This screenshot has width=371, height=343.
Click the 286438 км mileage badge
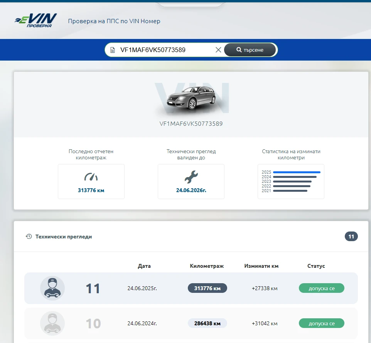coord(207,323)
